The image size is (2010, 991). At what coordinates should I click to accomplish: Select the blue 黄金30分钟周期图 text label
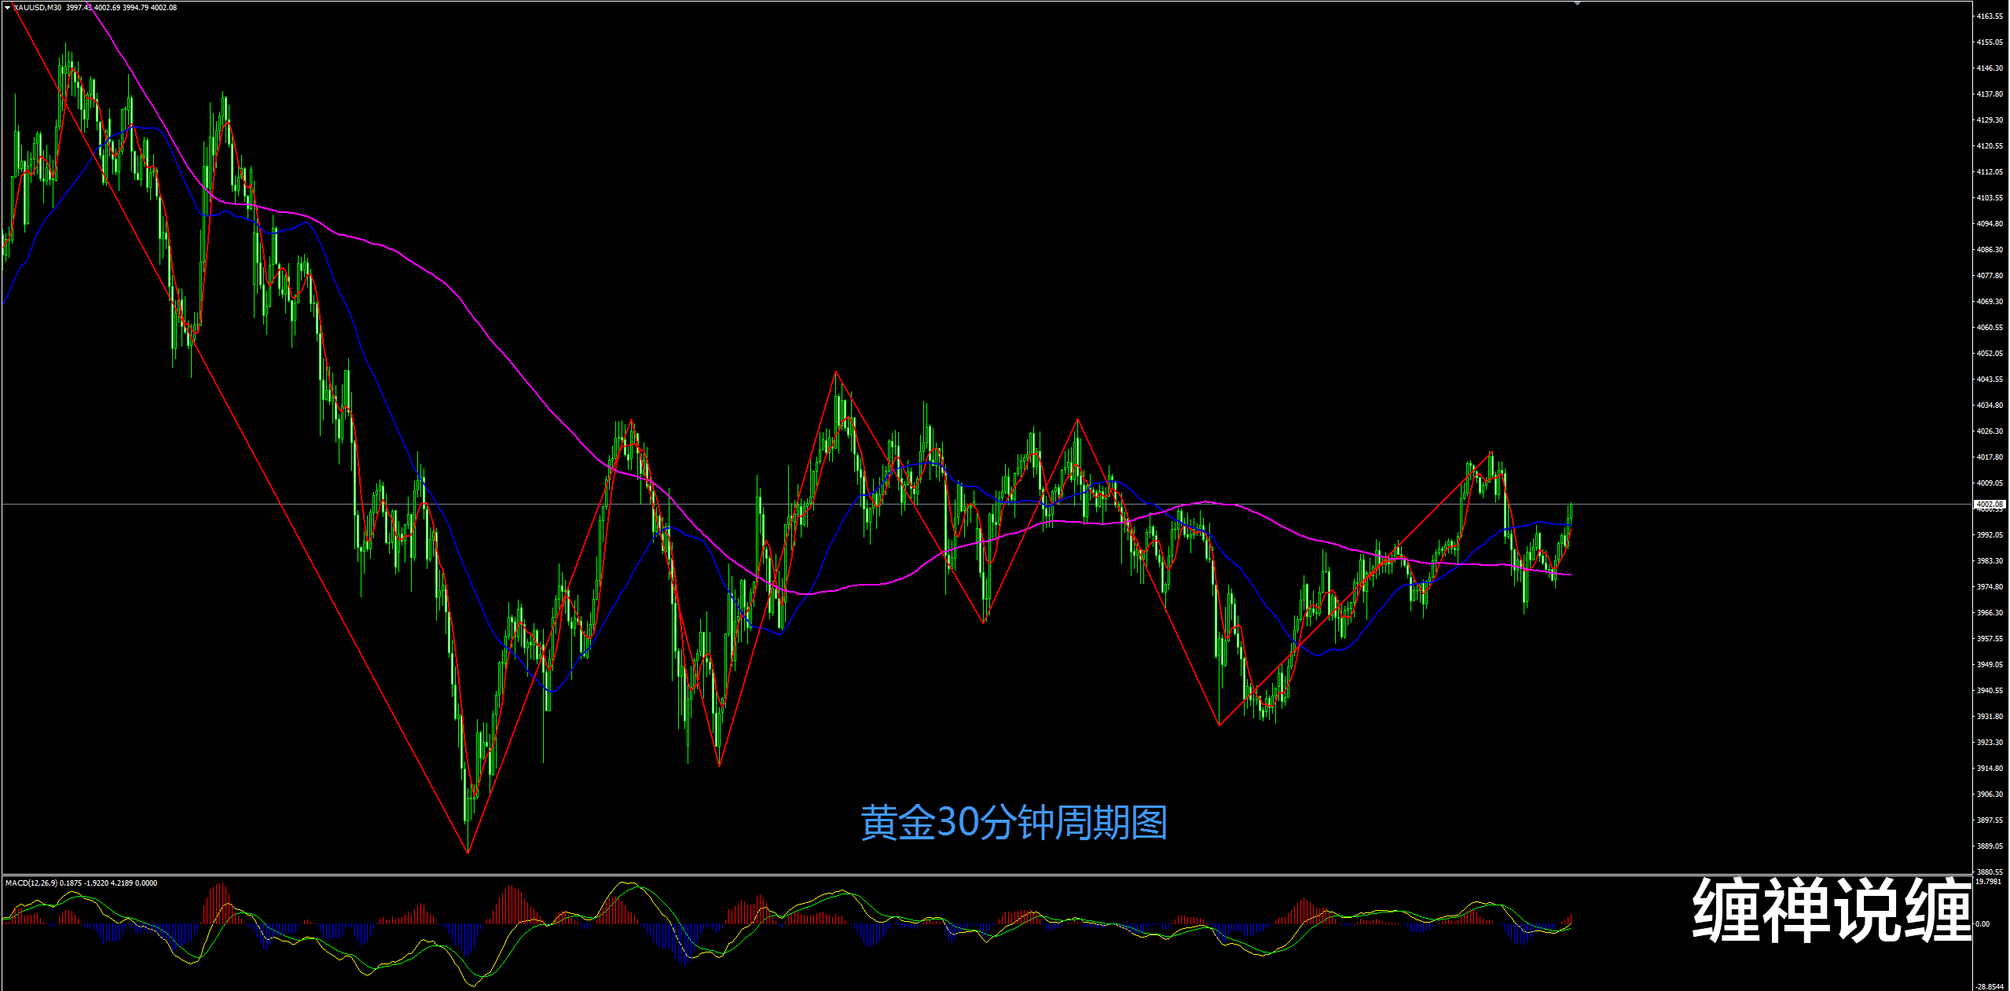click(1014, 823)
